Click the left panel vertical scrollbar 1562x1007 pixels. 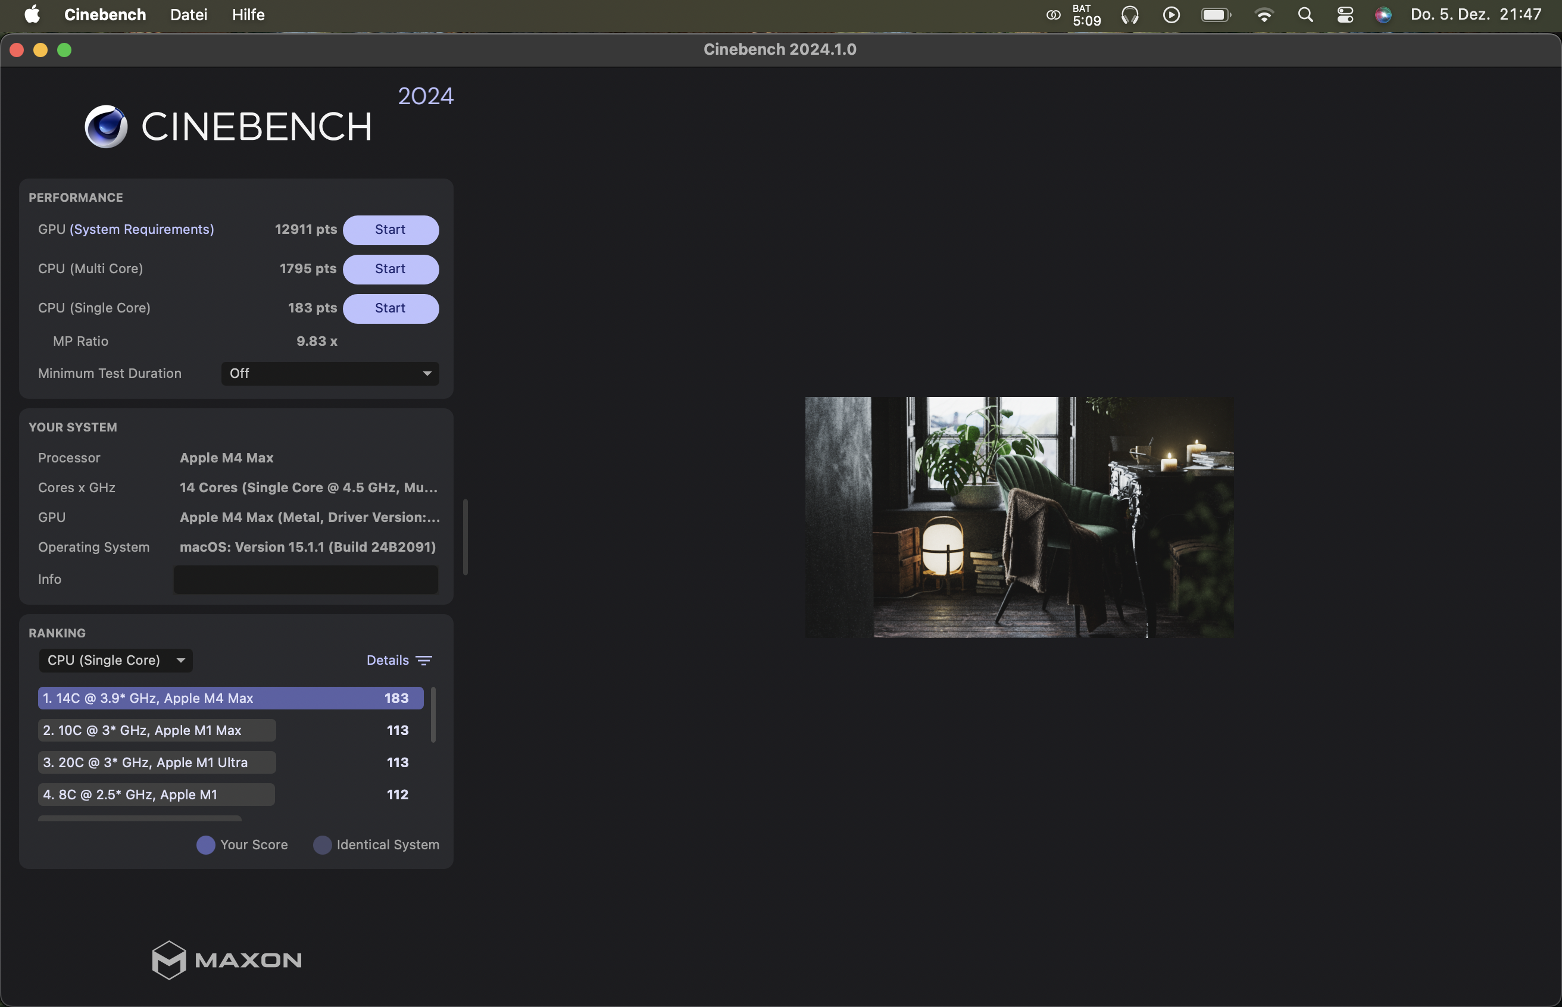(x=466, y=537)
